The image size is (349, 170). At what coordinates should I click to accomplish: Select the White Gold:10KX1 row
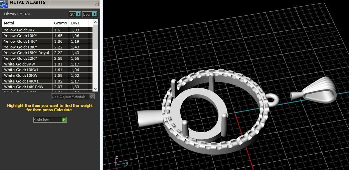point(47,70)
